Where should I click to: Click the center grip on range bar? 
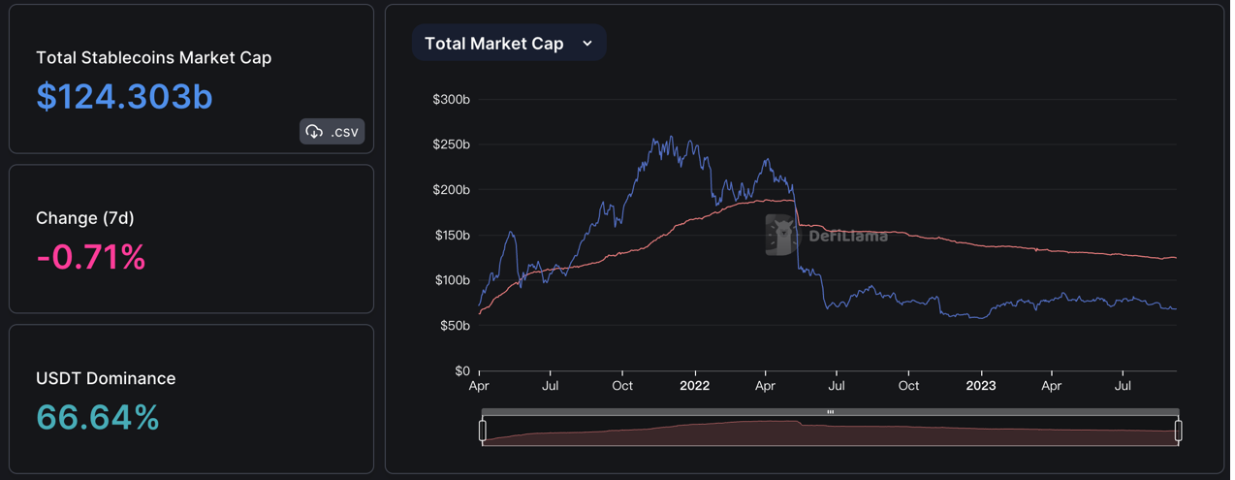[830, 412]
